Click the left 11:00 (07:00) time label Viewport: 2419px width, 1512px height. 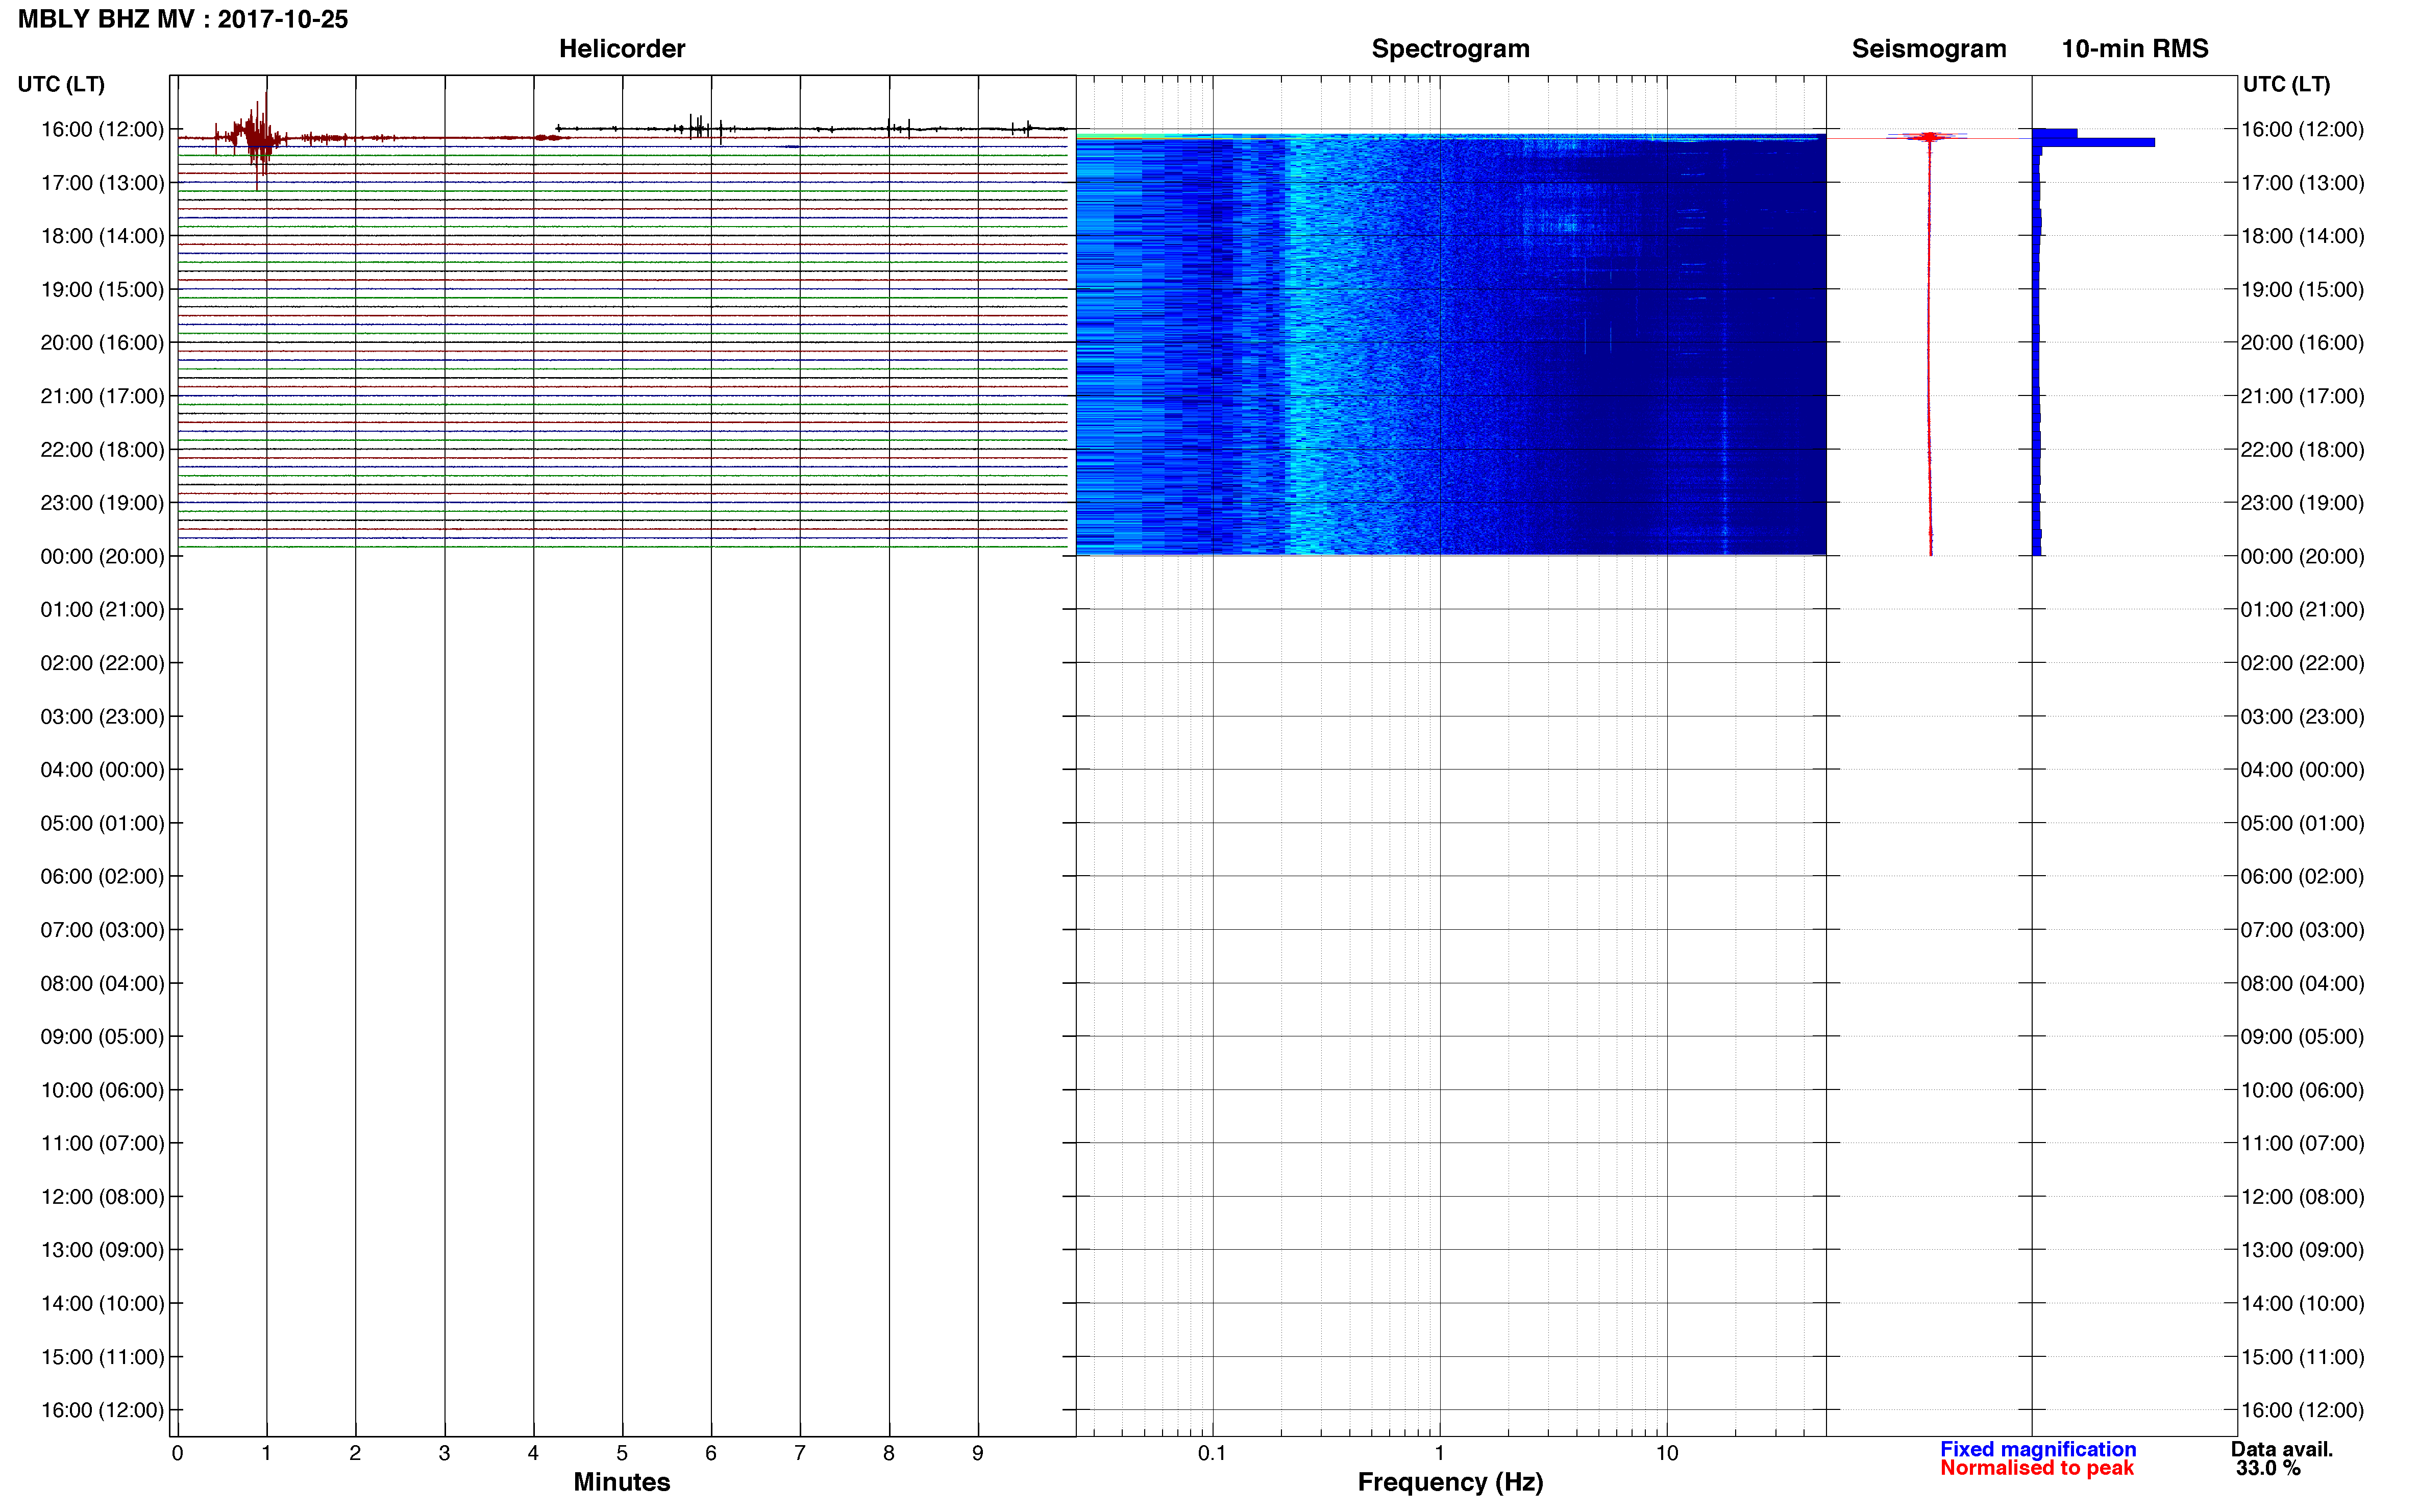[x=102, y=1144]
